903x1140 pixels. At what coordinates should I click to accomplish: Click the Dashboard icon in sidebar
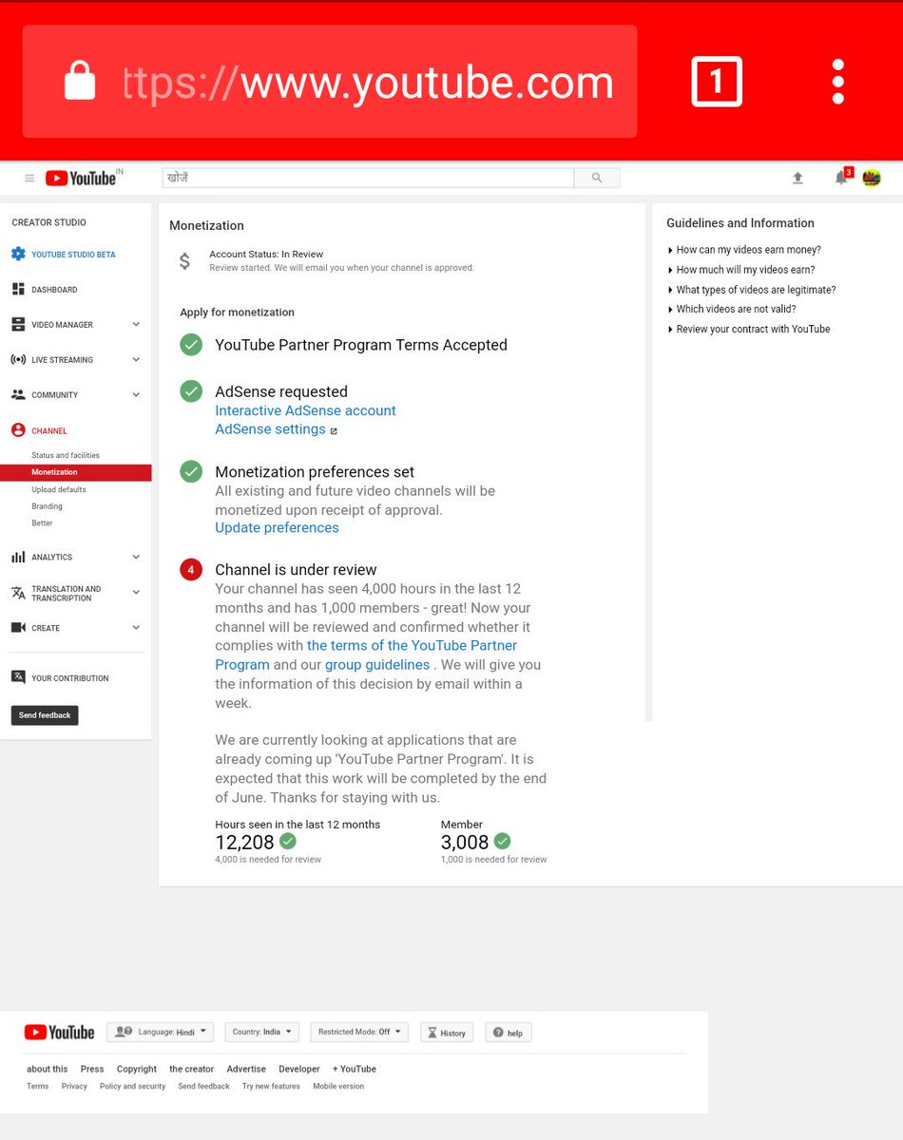pyautogui.click(x=18, y=289)
